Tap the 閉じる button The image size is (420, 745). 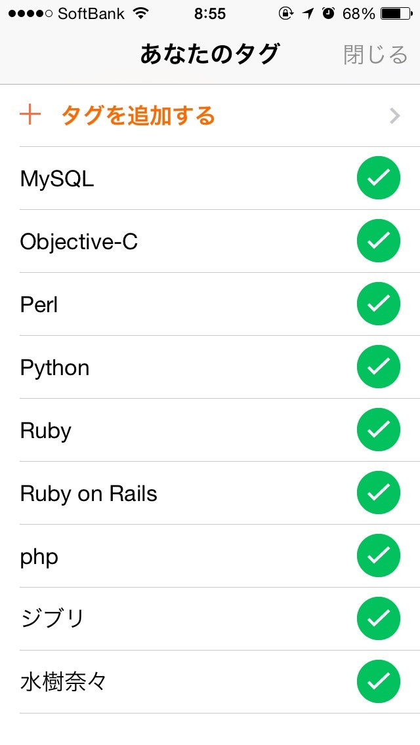point(375,54)
